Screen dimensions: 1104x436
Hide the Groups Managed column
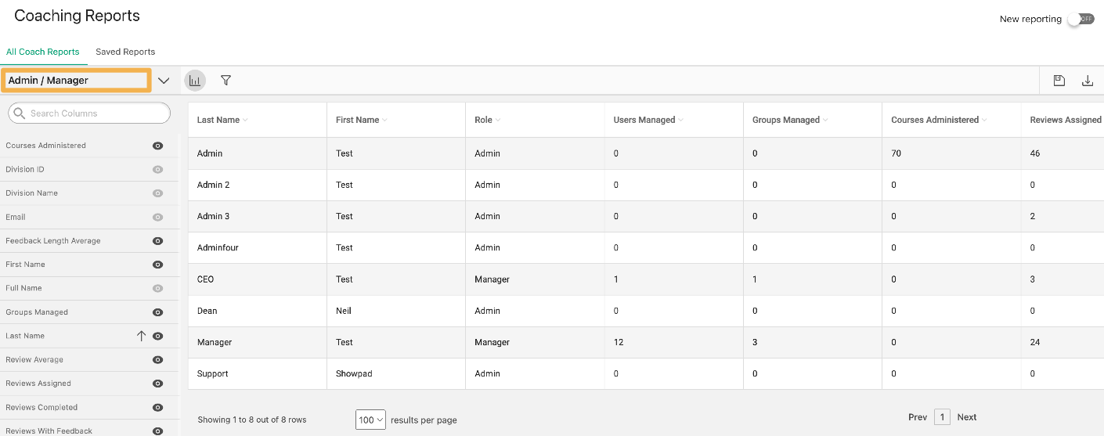(x=157, y=312)
